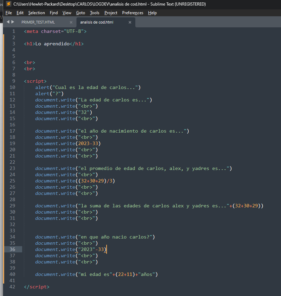Open the Selection menu

(x=37, y=13)
